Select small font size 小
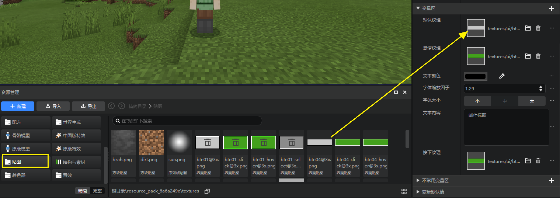The height and width of the screenshot is (198, 560). coord(477,101)
